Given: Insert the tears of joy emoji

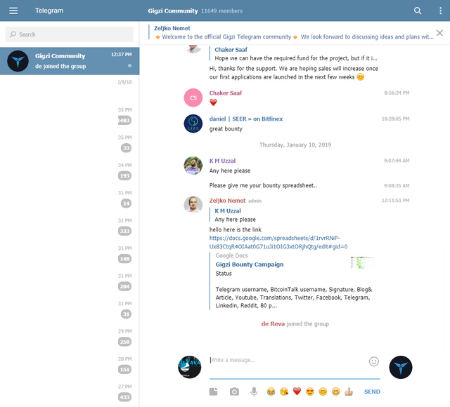Looking at the screenshot, I should (271, 392).
